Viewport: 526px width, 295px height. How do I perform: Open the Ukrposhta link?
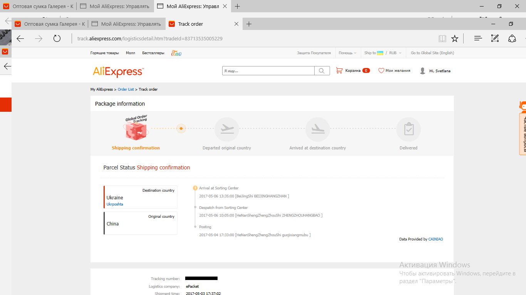tap(115, 204)
